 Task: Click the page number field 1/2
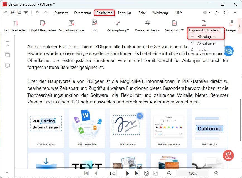tap(112, 173)
